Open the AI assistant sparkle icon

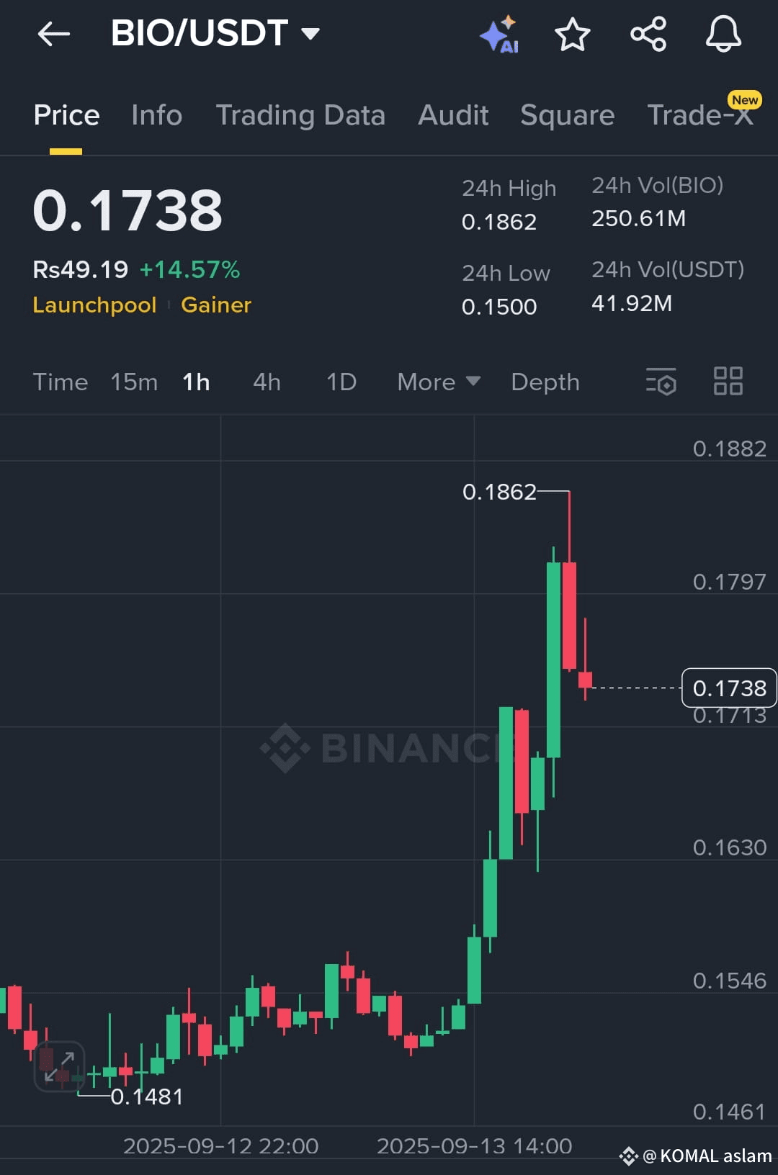500,34
